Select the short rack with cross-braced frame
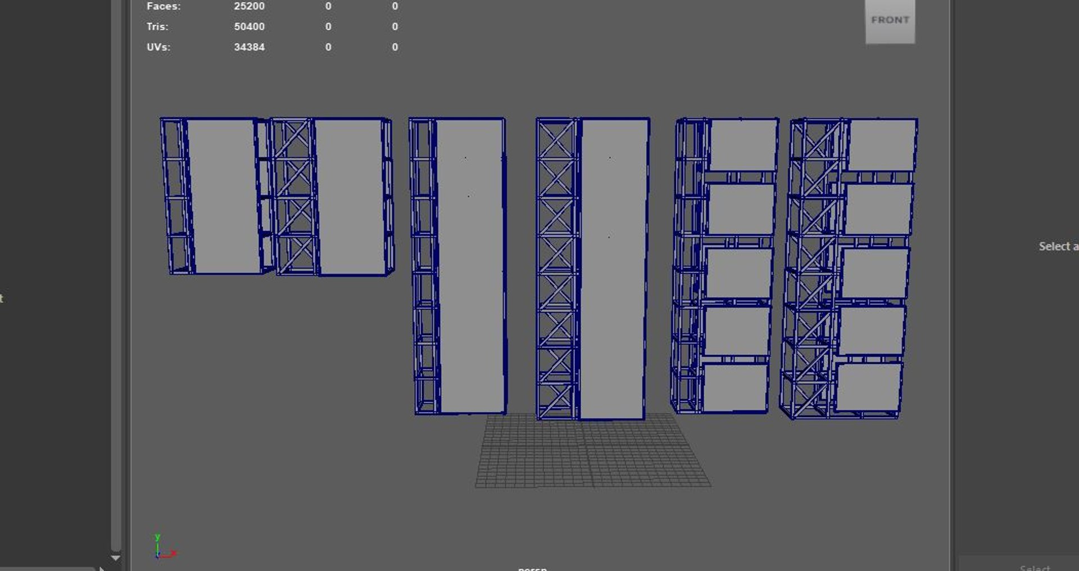 [332, 197]
